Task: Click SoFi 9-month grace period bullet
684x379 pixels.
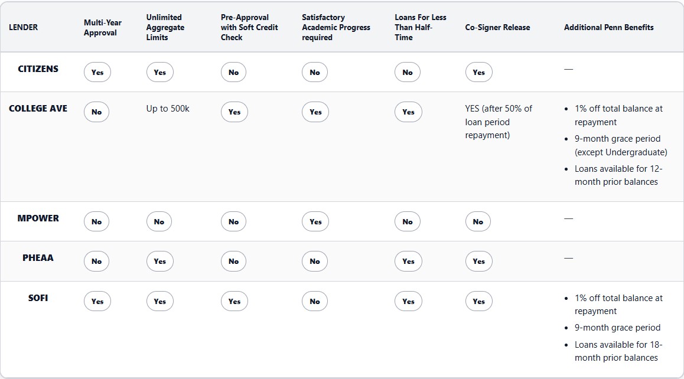Action: 617,328
